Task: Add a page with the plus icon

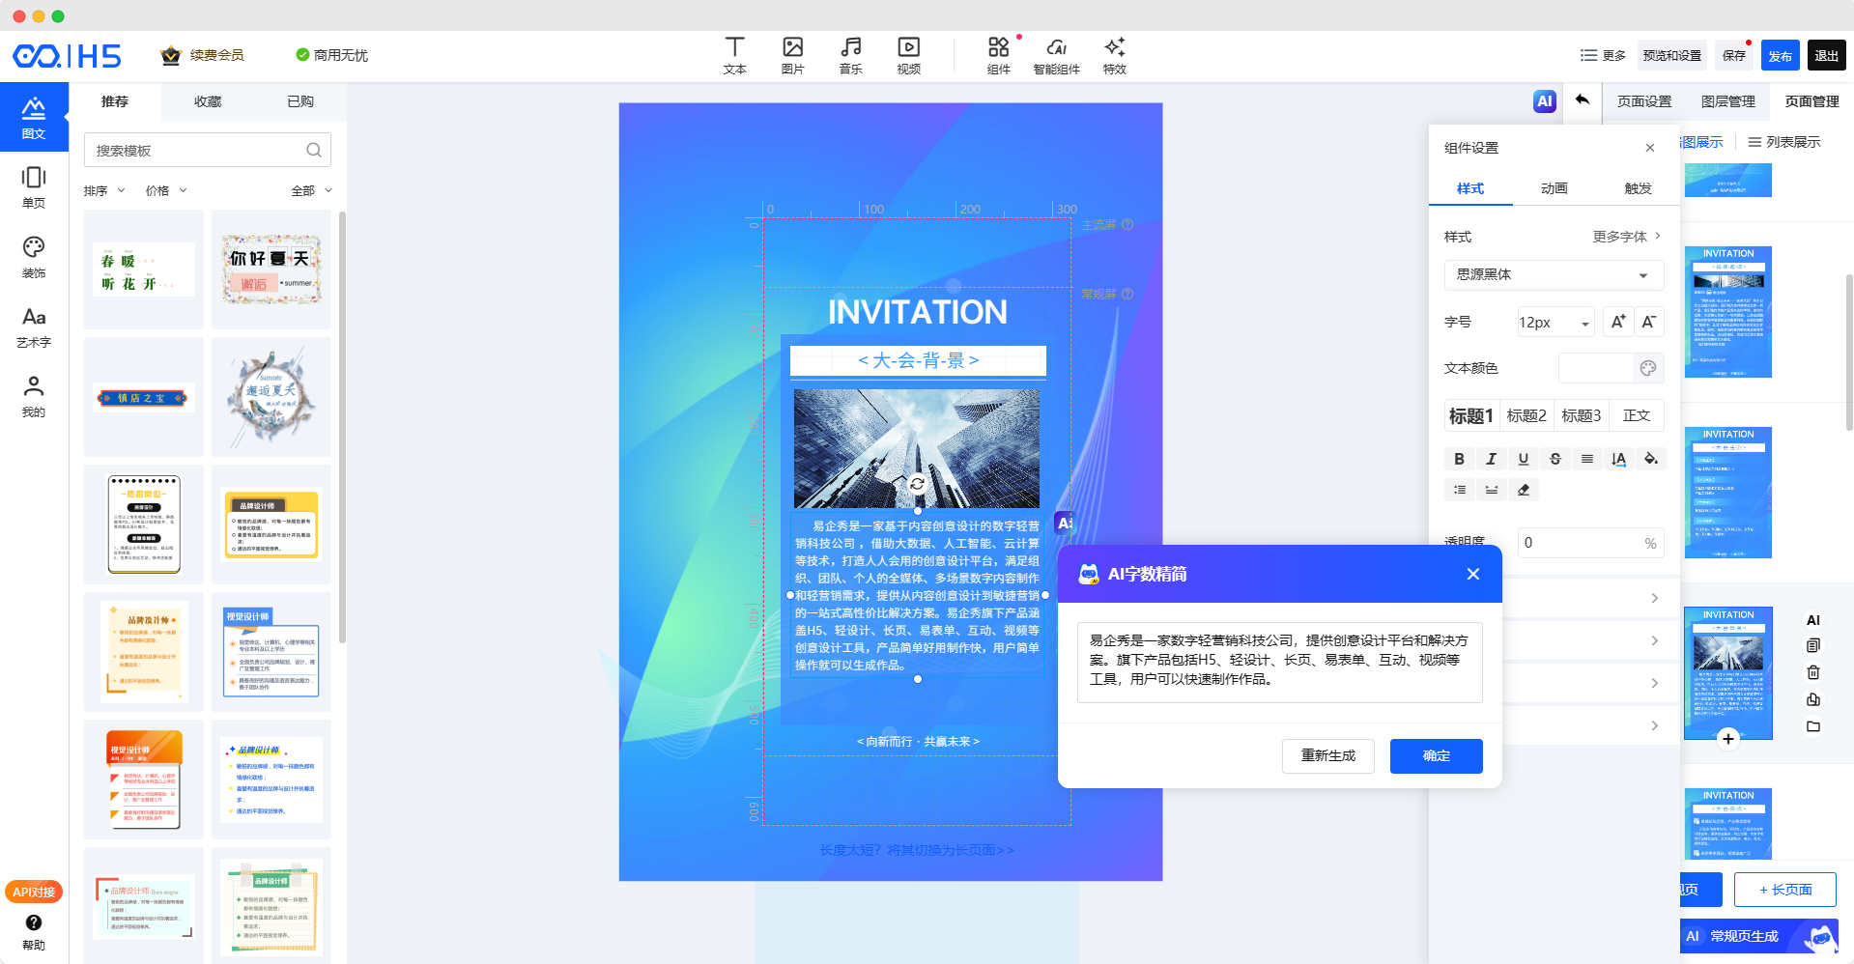Action: point(1728,739)
